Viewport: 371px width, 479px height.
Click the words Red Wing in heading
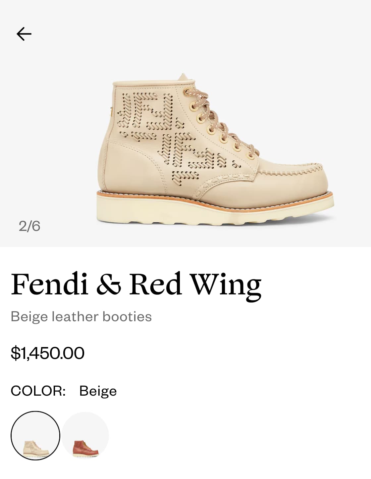pyautogui.click(x=195, y=284)
